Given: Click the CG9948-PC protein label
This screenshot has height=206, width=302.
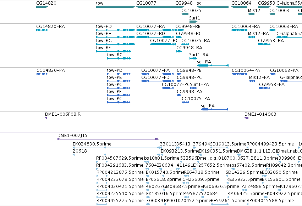Looking at the screenshot, I should click(x=190, y=78).
